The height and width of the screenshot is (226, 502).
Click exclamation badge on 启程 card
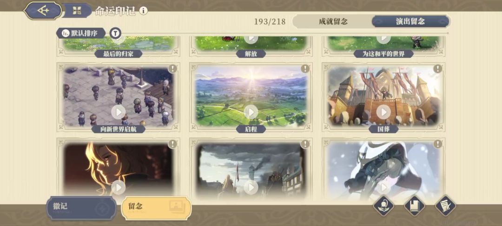(305, 68)
